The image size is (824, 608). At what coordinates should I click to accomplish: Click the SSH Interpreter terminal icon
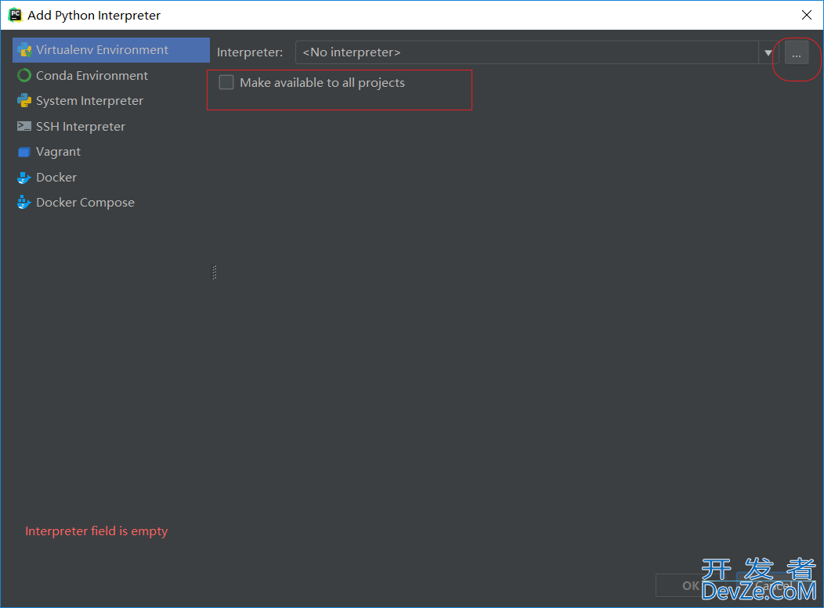[x=24, y=126]
